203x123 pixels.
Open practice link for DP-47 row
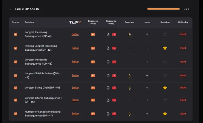129,114
